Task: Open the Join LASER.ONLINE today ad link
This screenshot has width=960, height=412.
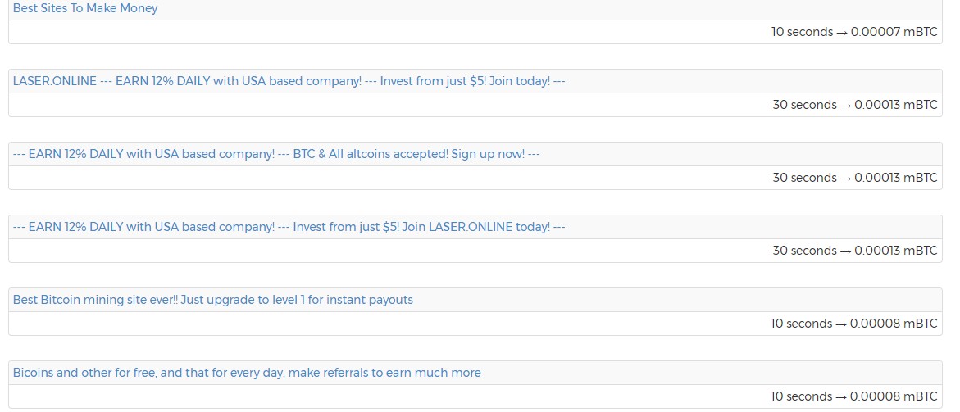Action: tap(289, 227)
